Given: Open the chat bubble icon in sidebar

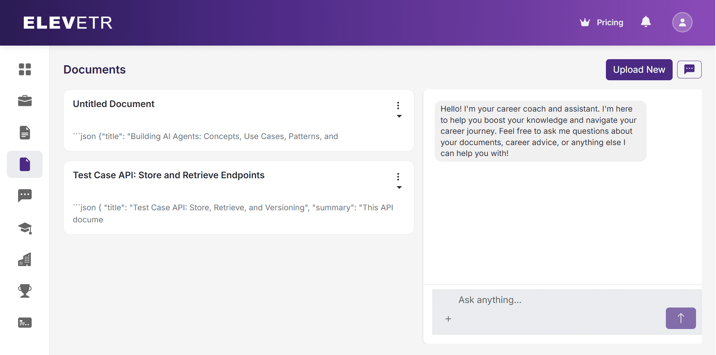Looking at the screenshot, I should [x=25, y=196].
